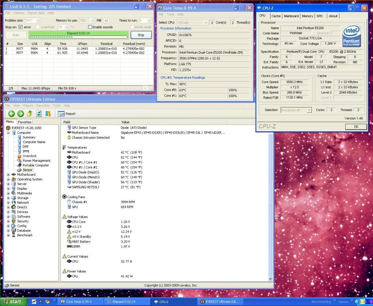
Task: Select Computer Name in the tree
Action: 34,142
